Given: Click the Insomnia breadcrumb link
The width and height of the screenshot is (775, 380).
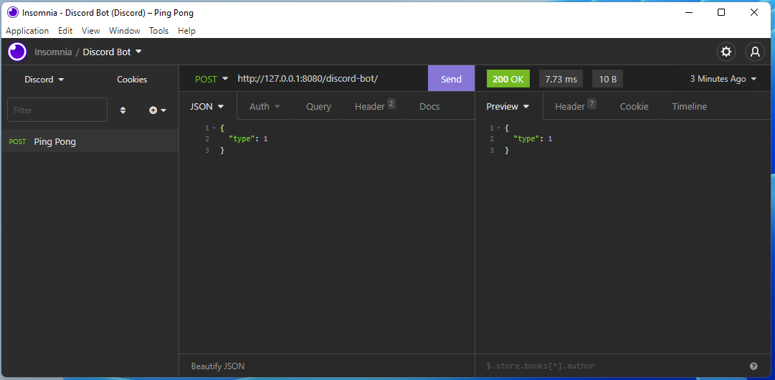Looking at the screenshot, I should (x=53, y=52).
